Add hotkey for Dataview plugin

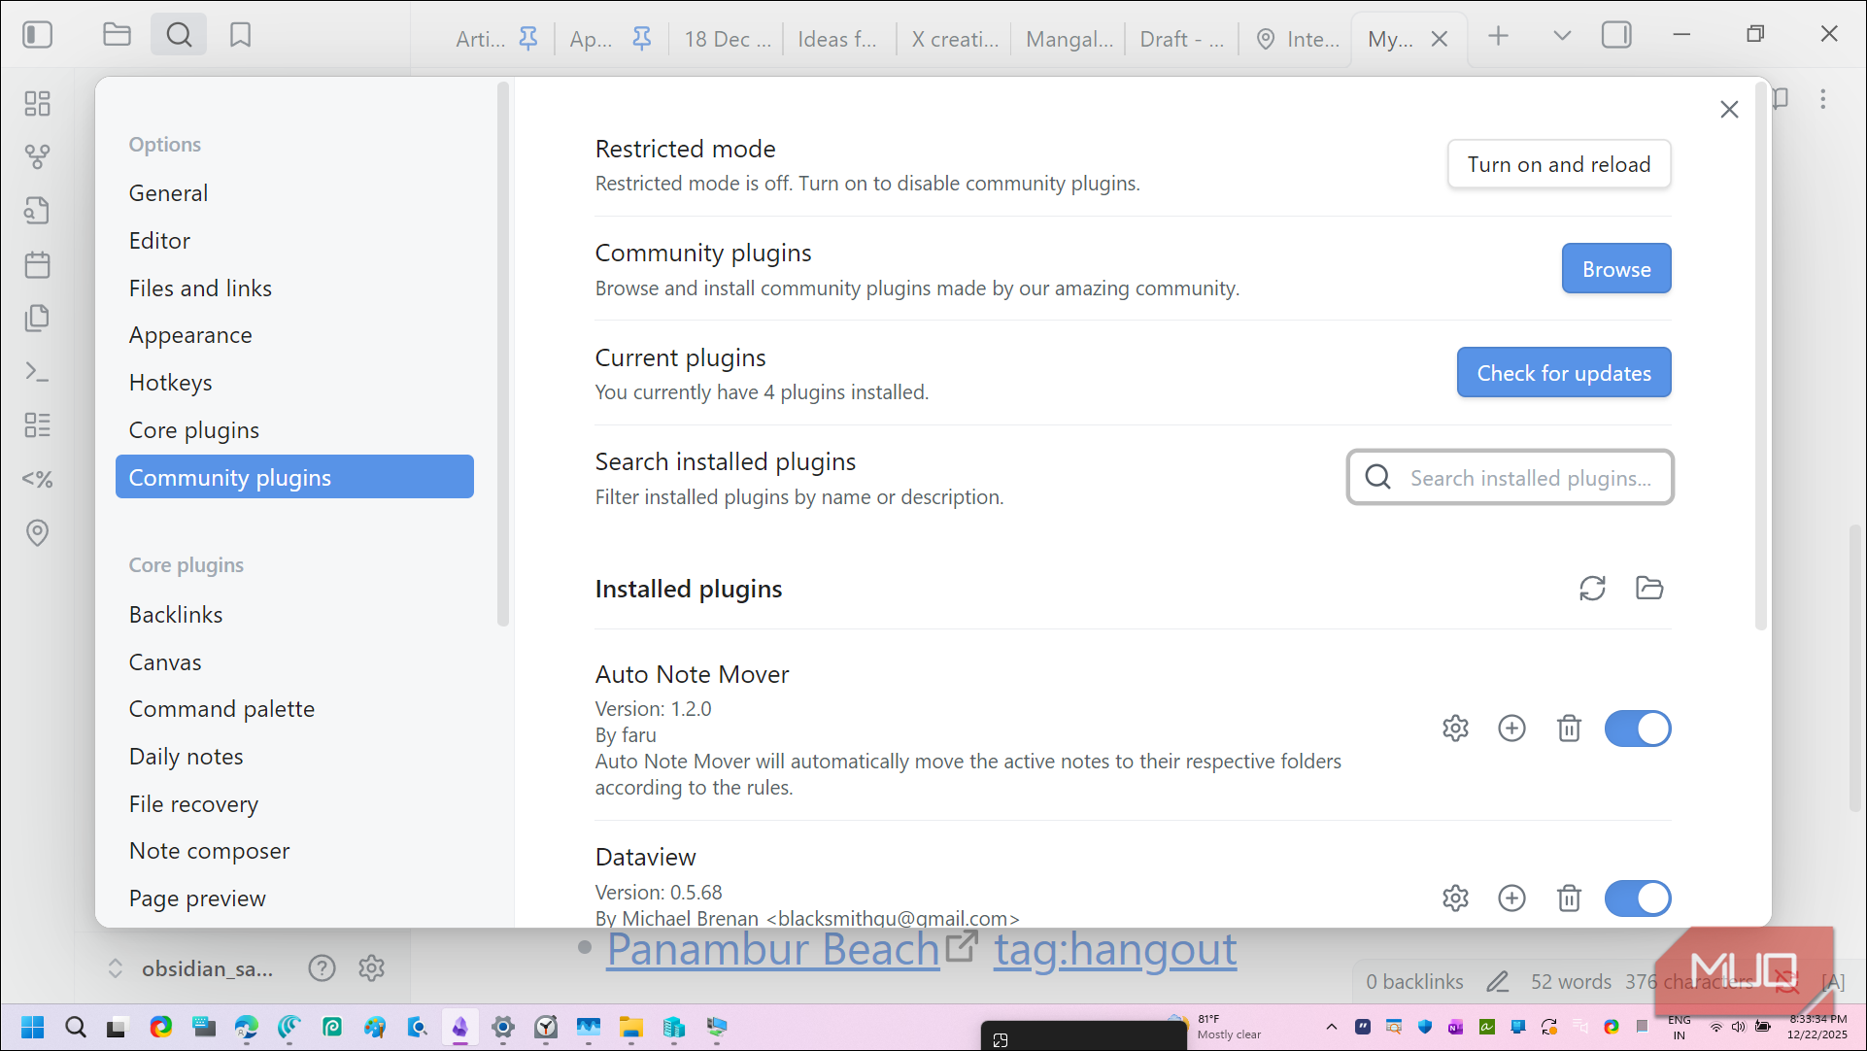click(1511, 898)
